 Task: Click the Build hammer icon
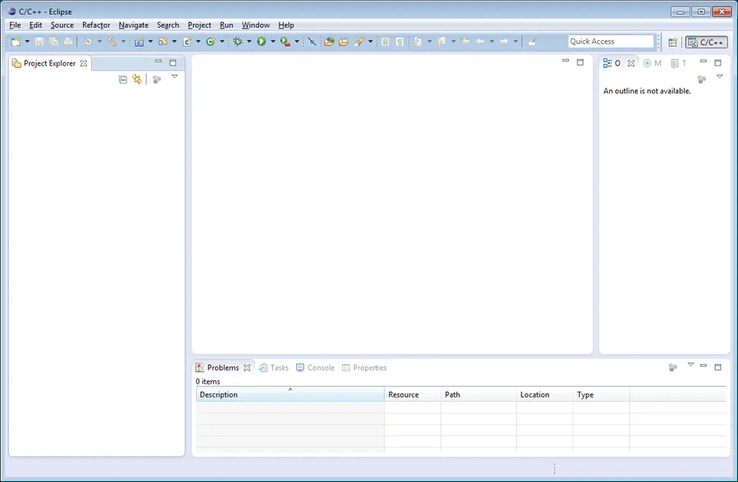(x=112, y=42)
